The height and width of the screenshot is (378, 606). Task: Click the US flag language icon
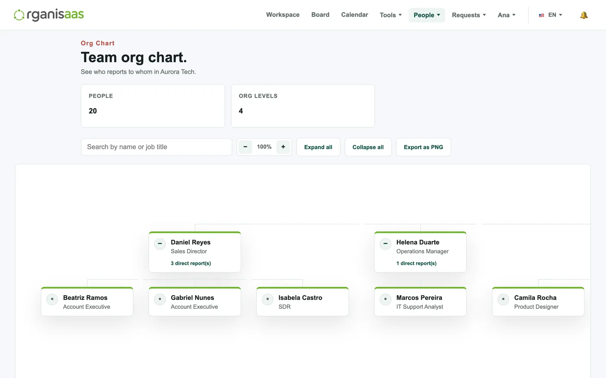pos(542,15)
